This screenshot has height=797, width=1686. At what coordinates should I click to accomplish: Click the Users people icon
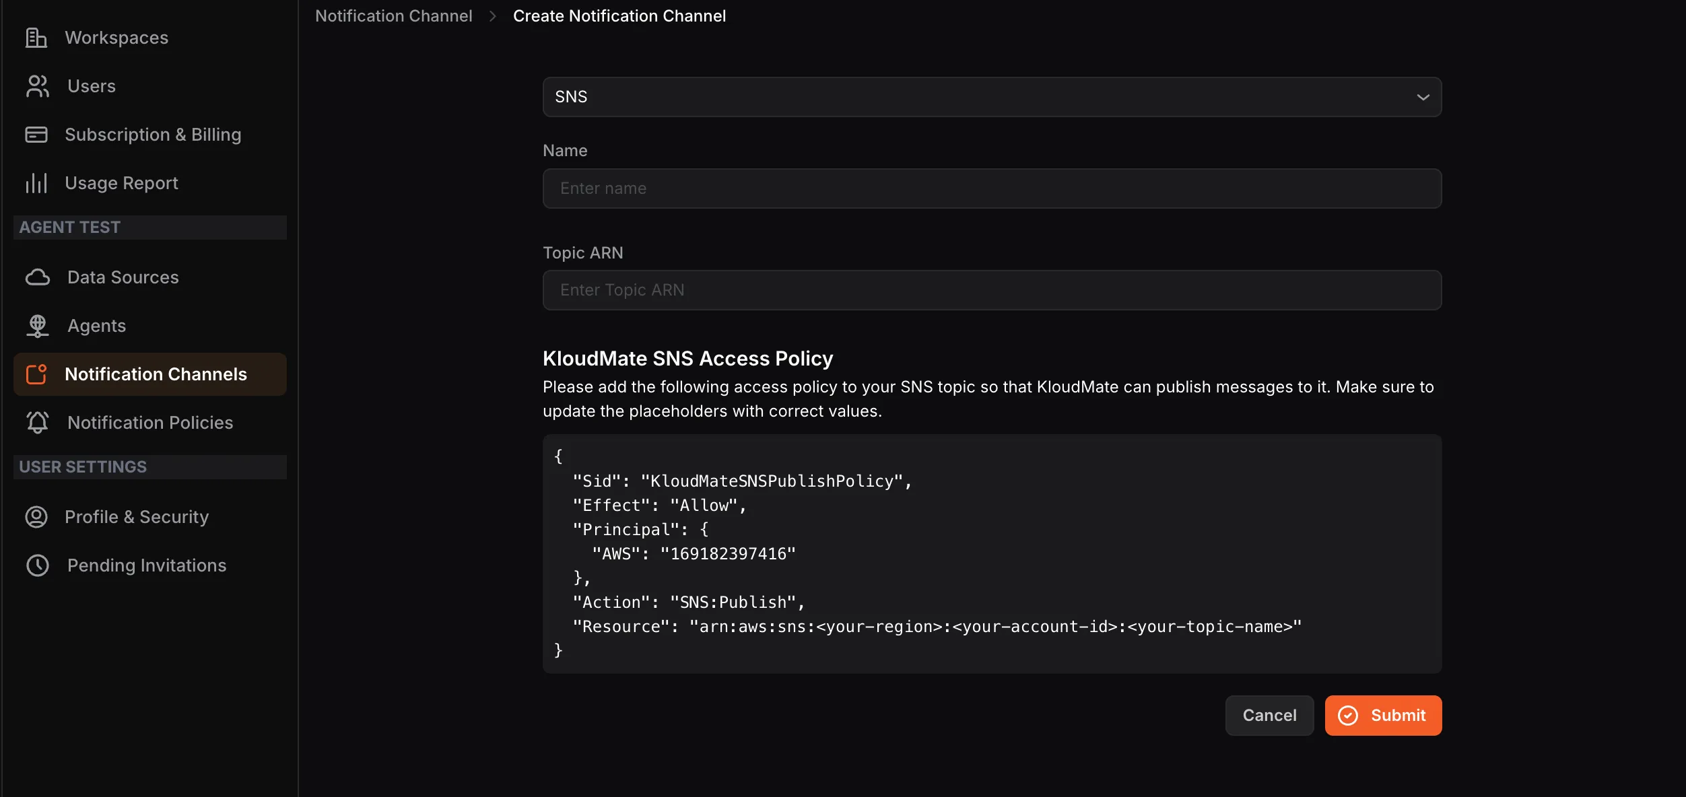pos(38,86)
